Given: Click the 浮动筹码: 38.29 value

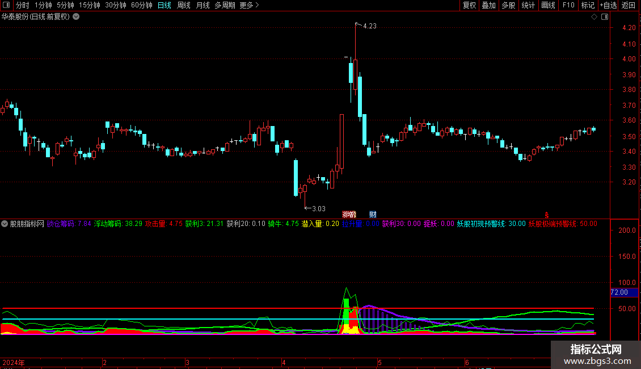Looking at the screenshot, I should 118,224.
